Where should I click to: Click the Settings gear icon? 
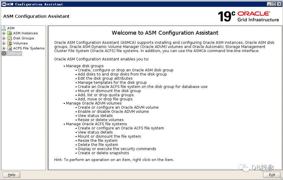point(4,53)
